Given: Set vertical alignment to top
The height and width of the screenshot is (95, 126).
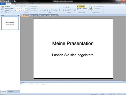Looking at the screenshot, I should (70, 10).
